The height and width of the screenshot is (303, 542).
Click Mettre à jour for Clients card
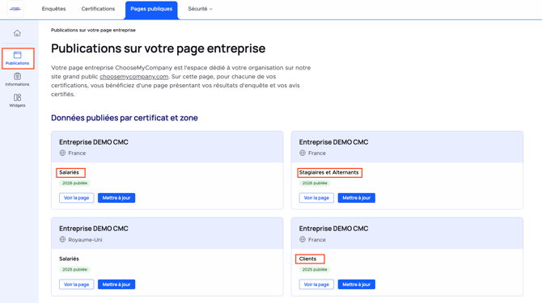point(357,284)
